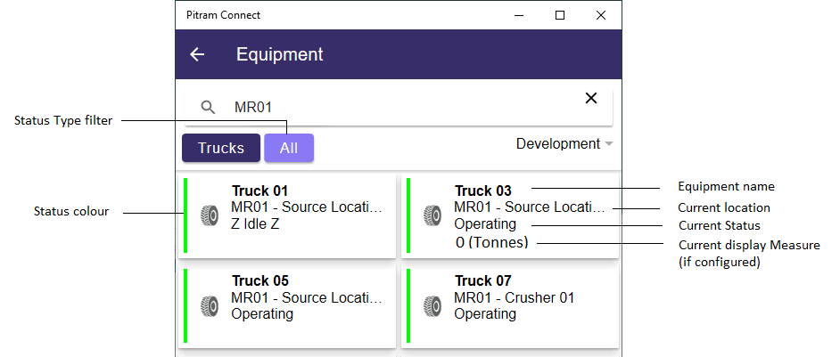Click the tyre icon on Truck 01
The height and width of the screenshot is (357, 840).
pos(210,215)
